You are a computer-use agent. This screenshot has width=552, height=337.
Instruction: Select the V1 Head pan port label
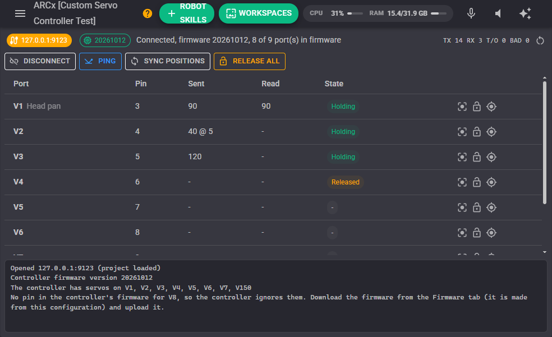coord(37,106)
